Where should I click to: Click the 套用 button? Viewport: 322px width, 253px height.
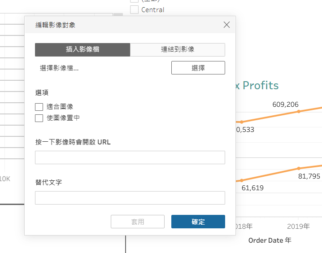tap(138, 222)
